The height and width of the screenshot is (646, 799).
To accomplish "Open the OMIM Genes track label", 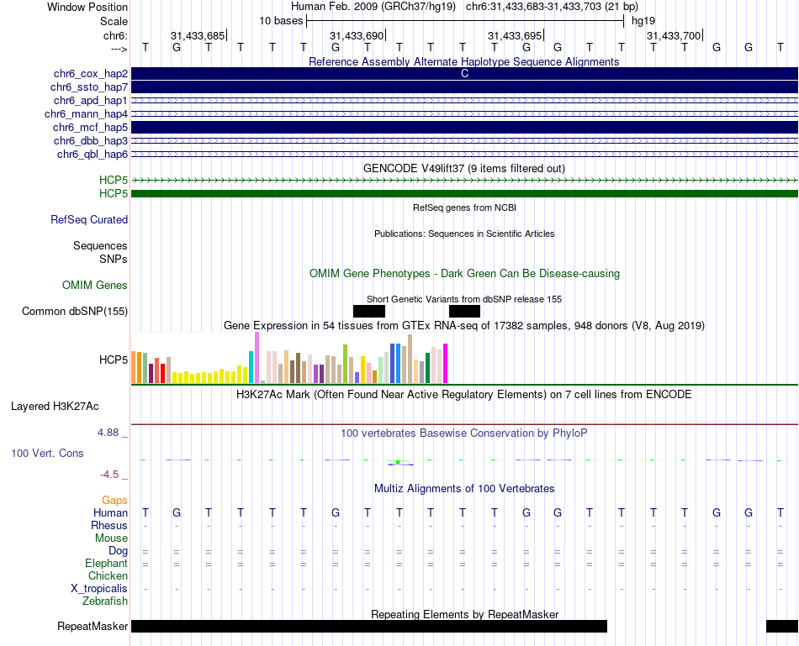I will point(95,285).
